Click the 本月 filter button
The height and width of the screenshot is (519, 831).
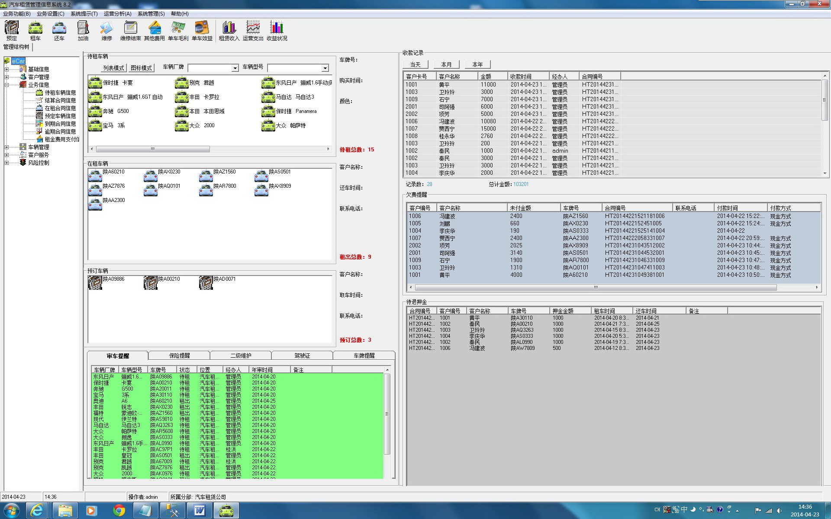coord(446,64)
